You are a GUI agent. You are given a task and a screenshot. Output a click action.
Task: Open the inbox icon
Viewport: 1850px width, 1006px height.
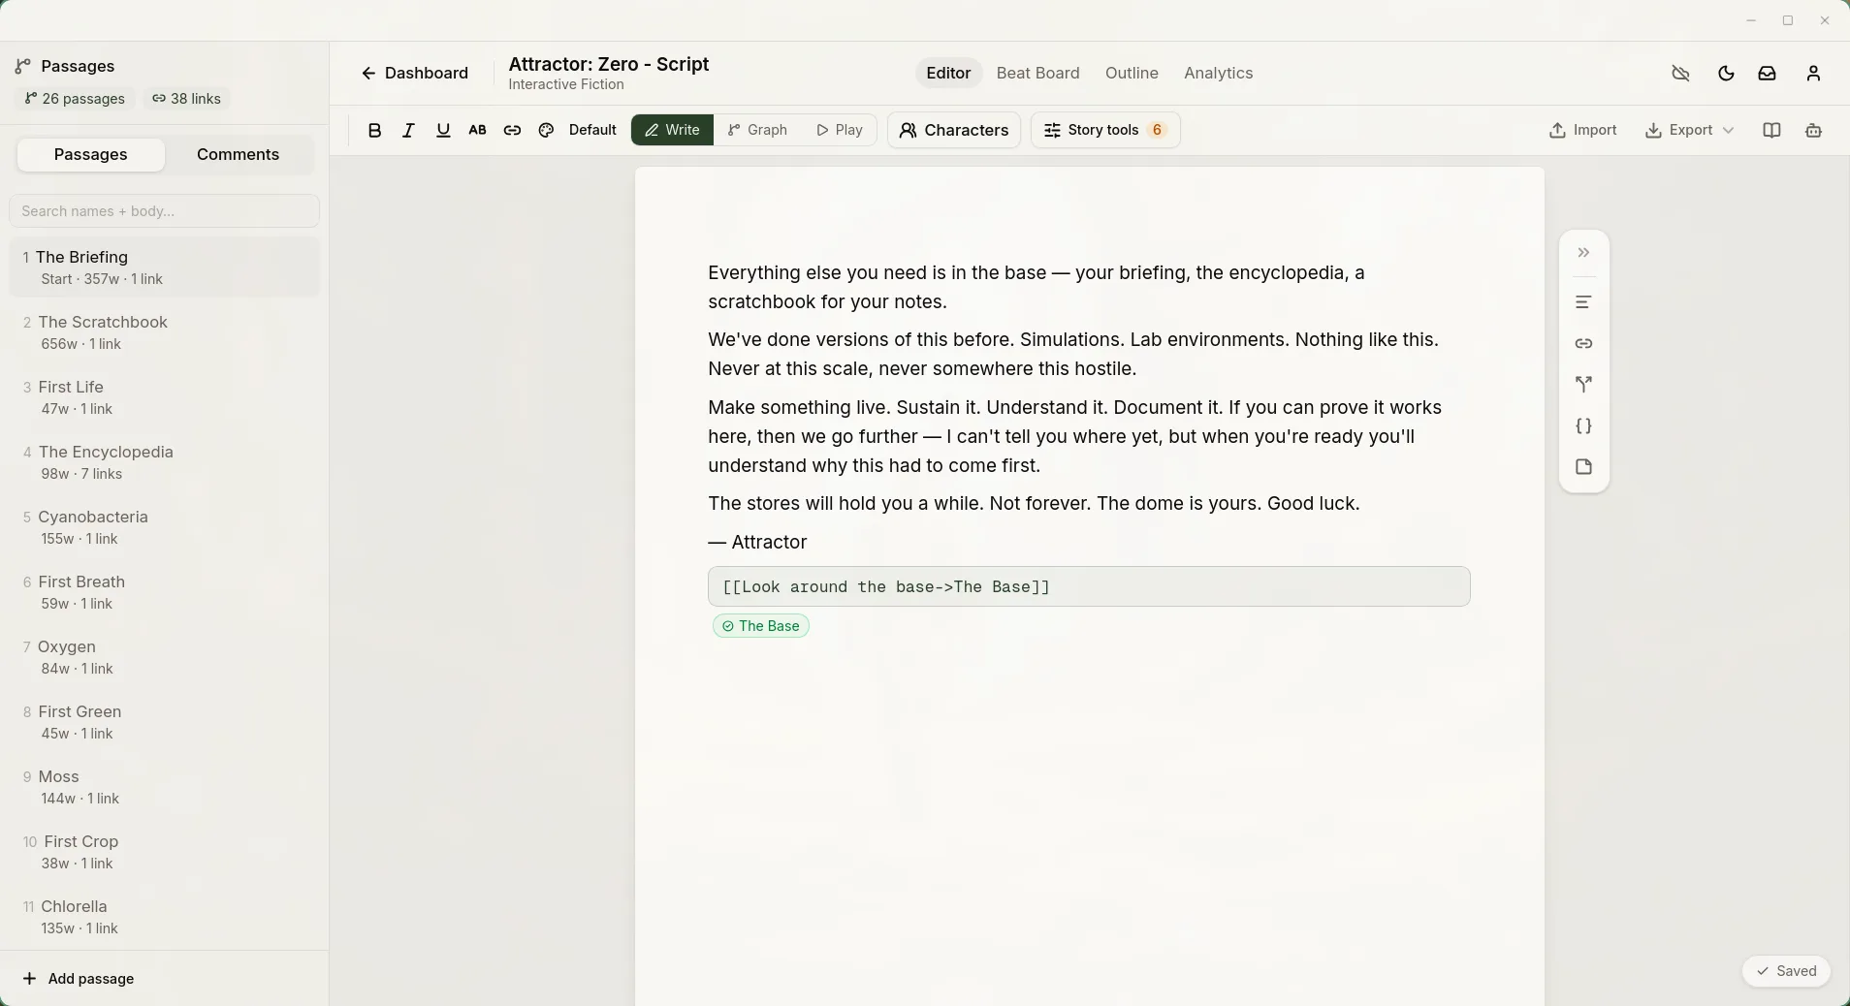click(x=1768, y=74)
